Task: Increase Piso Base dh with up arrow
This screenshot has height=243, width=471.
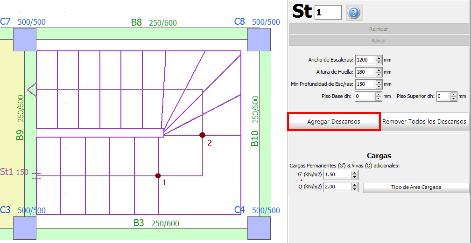Action: [379, 94]
